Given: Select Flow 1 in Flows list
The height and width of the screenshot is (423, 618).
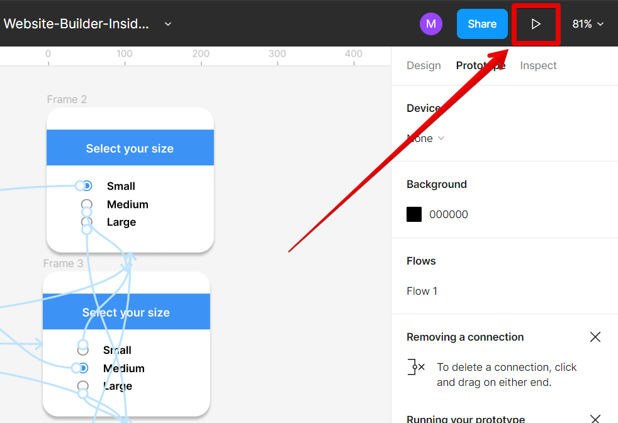Looking at the screenshot, I should 422,291.
